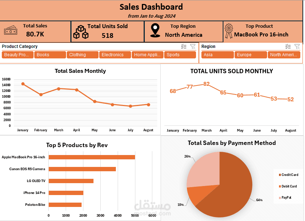Click the 82 units data label
This screenshot has height=221, width=305.
[206, 84]
